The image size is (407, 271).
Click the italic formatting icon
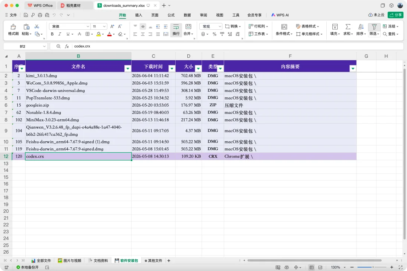click(60, 34)
